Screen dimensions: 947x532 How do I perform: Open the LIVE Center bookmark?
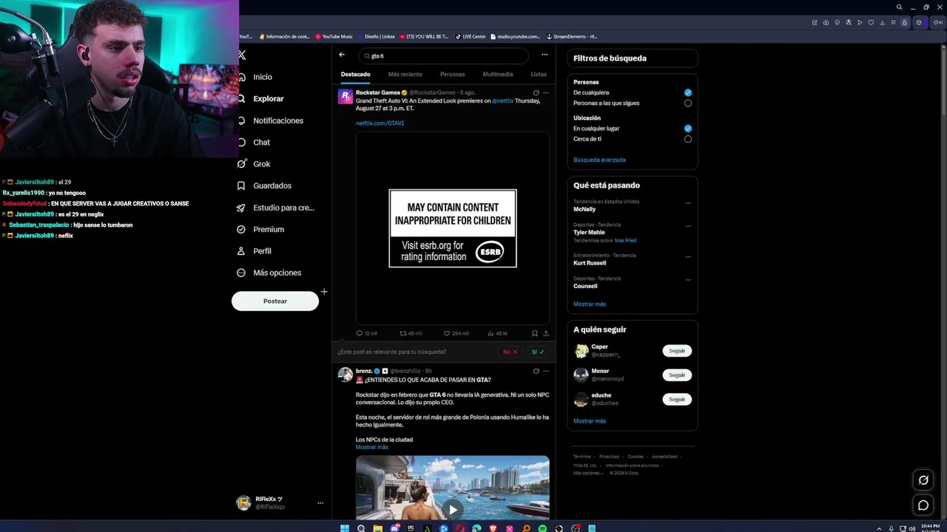click(x=471, y=36)
